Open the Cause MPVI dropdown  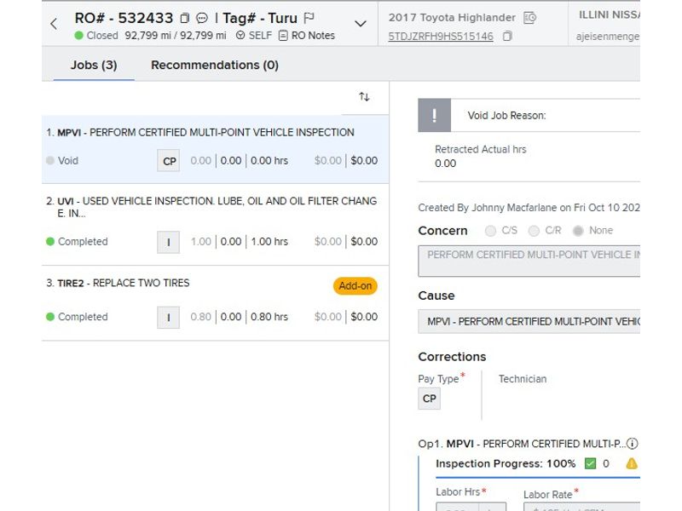coord(529,321)
